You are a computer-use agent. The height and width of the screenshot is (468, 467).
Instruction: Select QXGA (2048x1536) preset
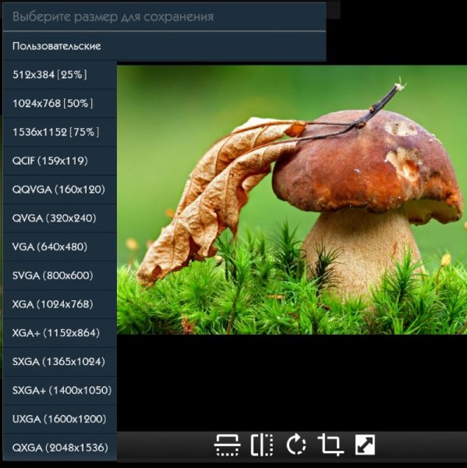(60, 448)
